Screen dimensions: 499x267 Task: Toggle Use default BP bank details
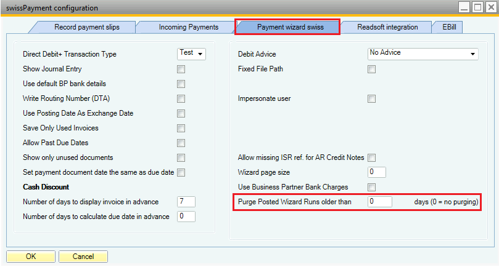[x=181, y=84]
